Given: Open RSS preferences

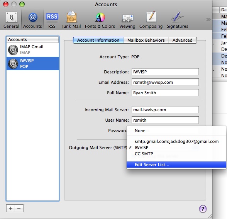Looking at the screenshot, I should point(52,20).
